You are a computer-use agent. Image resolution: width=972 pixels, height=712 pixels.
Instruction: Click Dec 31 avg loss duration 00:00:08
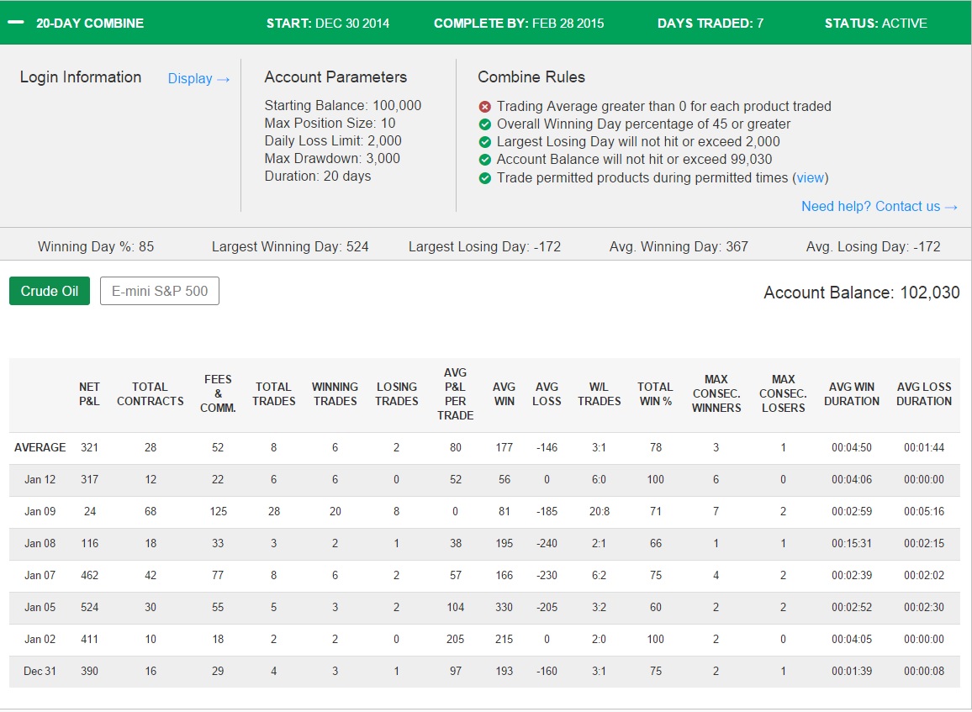tap(923, 671)
